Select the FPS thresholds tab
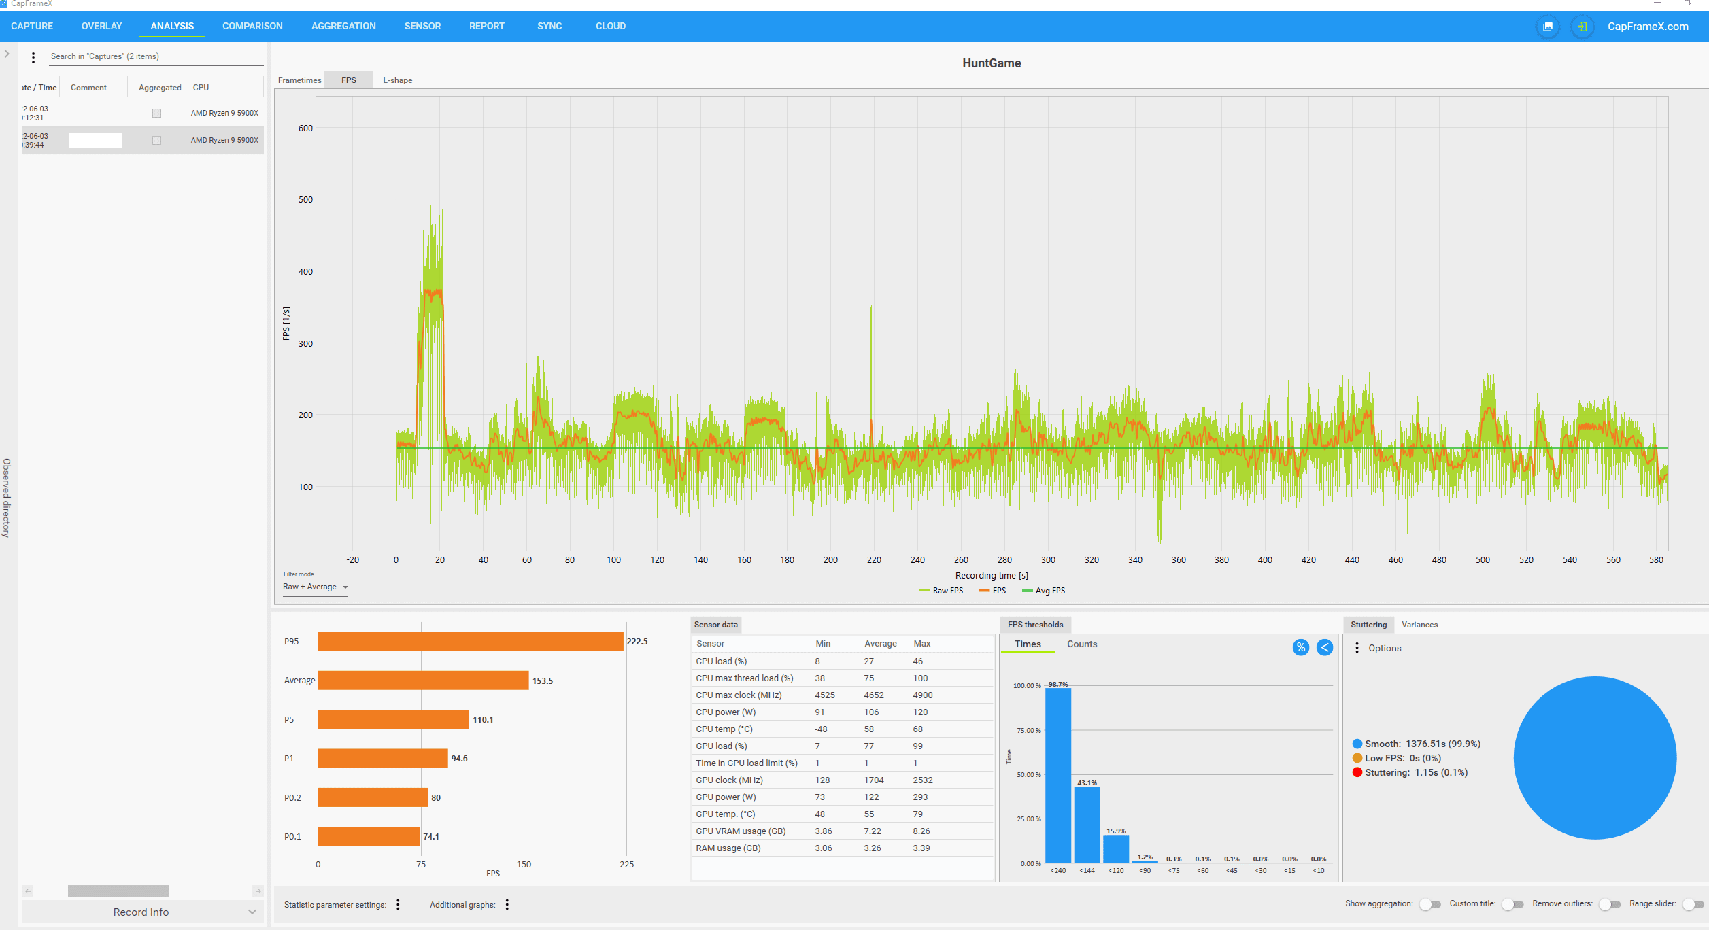Screen dimensions: 1709x930 pos(1035,625)
